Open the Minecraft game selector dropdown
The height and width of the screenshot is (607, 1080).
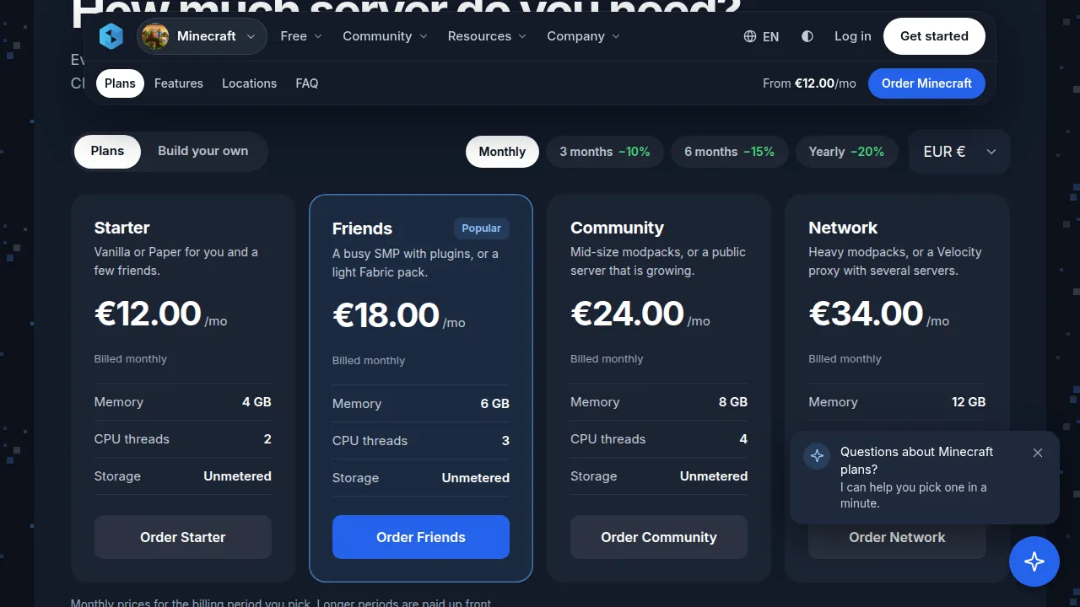click(x=202, y=36)
